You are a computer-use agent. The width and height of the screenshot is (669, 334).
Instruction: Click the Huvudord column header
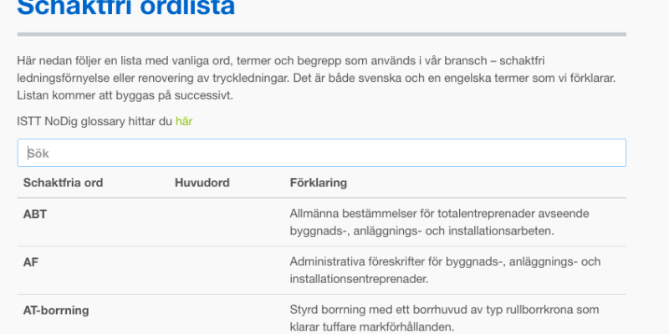pyautogui.click(x=202, y=183)
